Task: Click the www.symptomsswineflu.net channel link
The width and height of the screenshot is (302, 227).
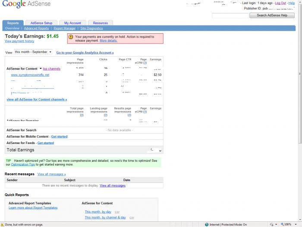Action: (30, 75)
